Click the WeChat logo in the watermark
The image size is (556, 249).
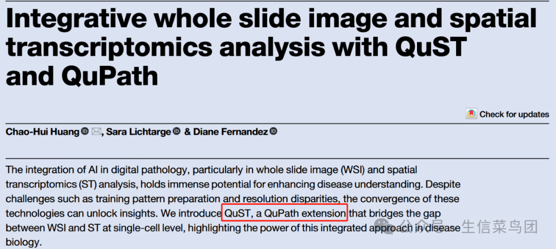click(x=384, y=226)
